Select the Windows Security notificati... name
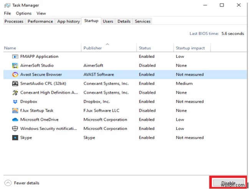This screenshot has height=189, width=249. (x=49, y=128)
